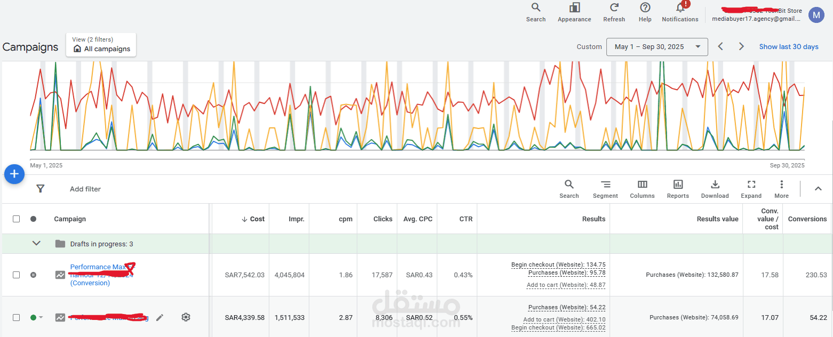Click the blue plus create button
The image size is (833, 337).
[14, 174]
